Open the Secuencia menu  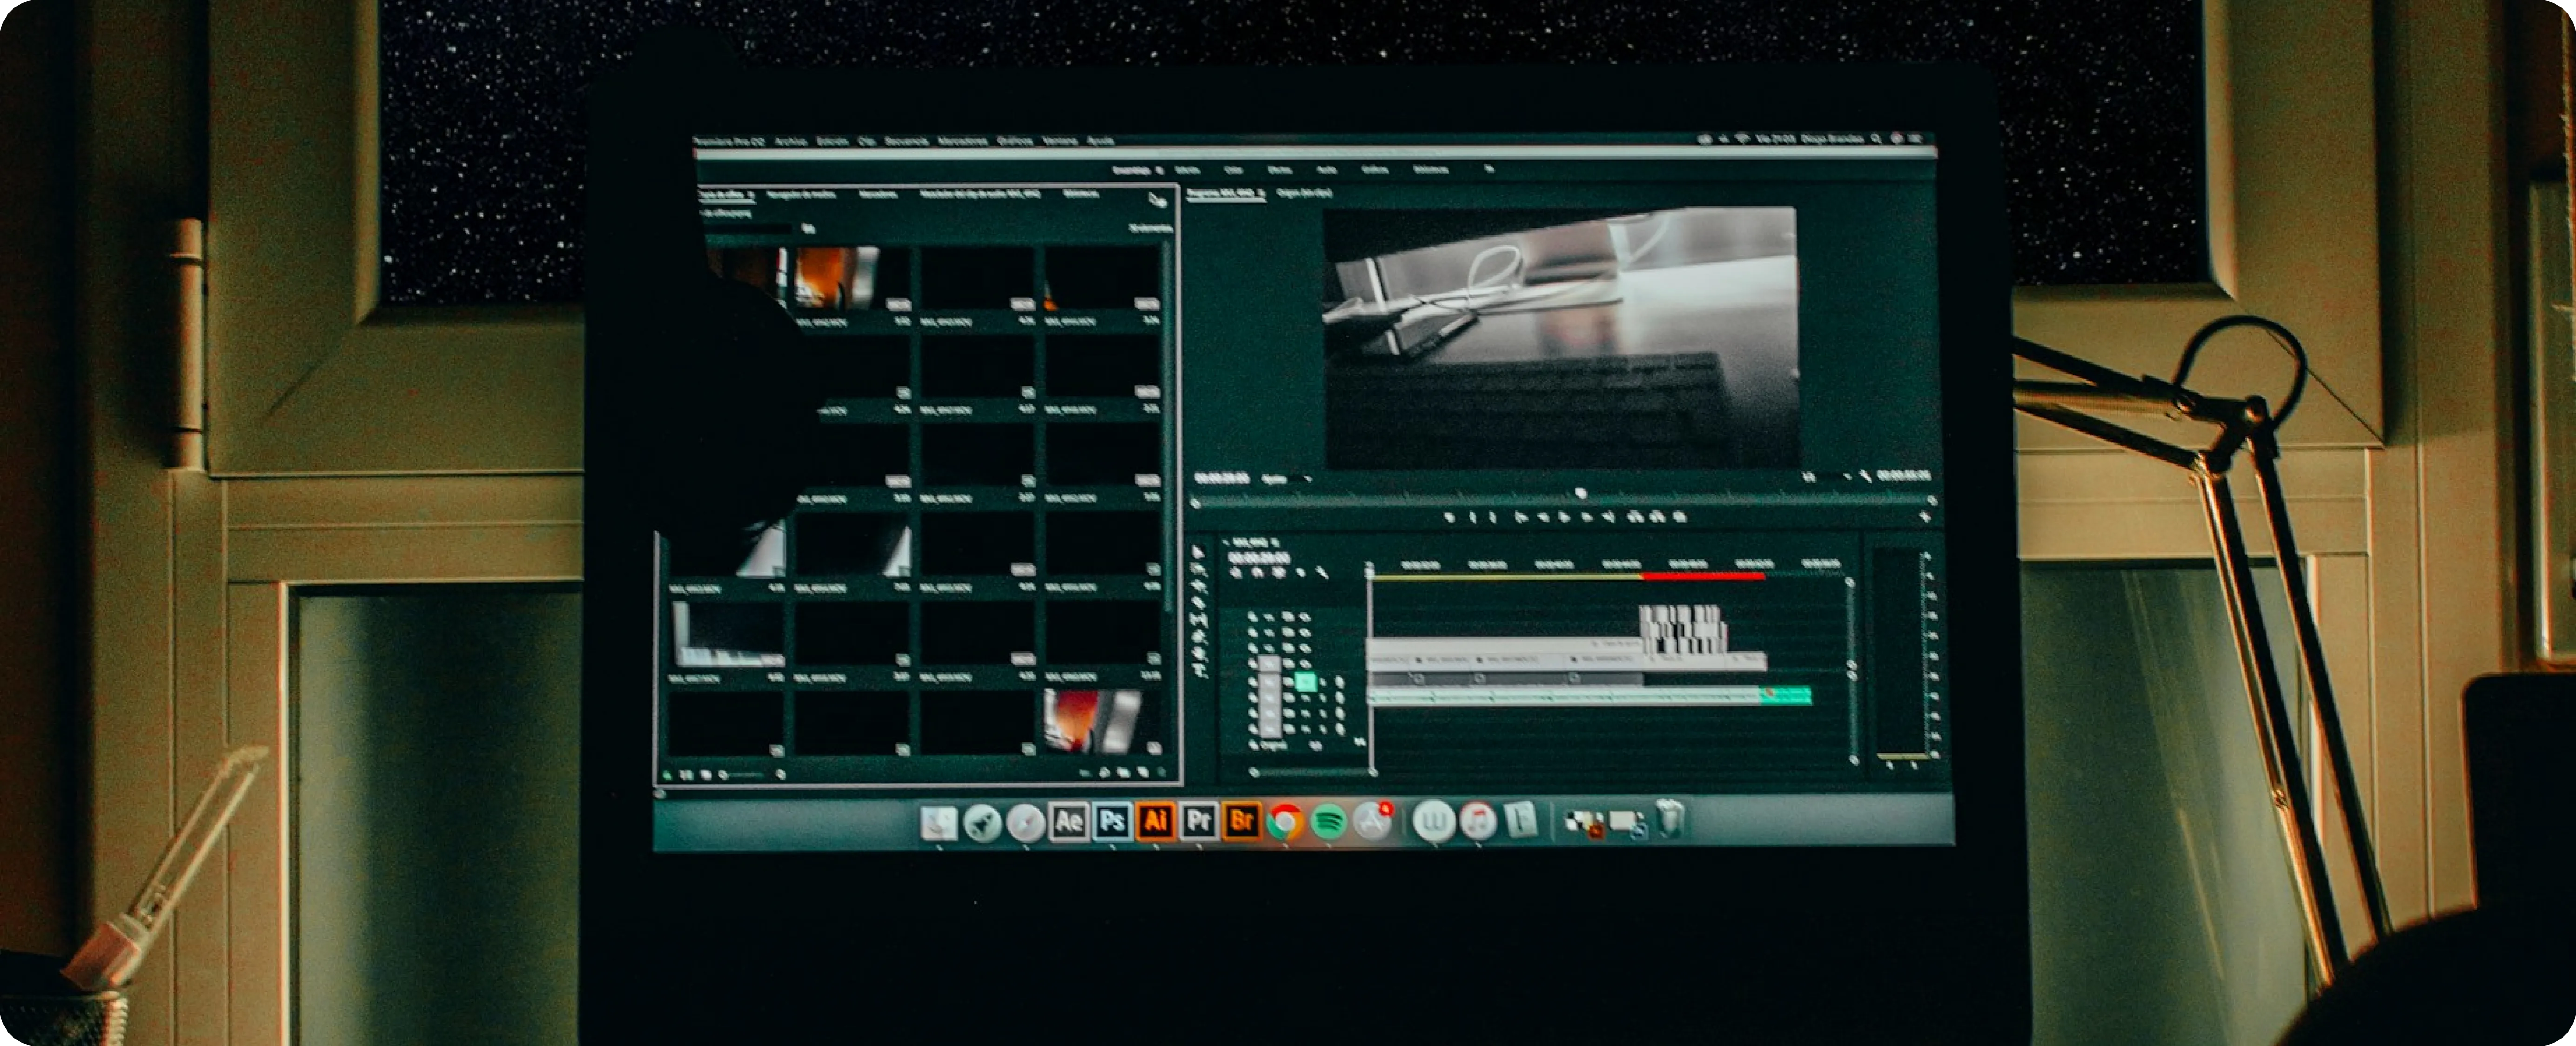coord(906,141)
